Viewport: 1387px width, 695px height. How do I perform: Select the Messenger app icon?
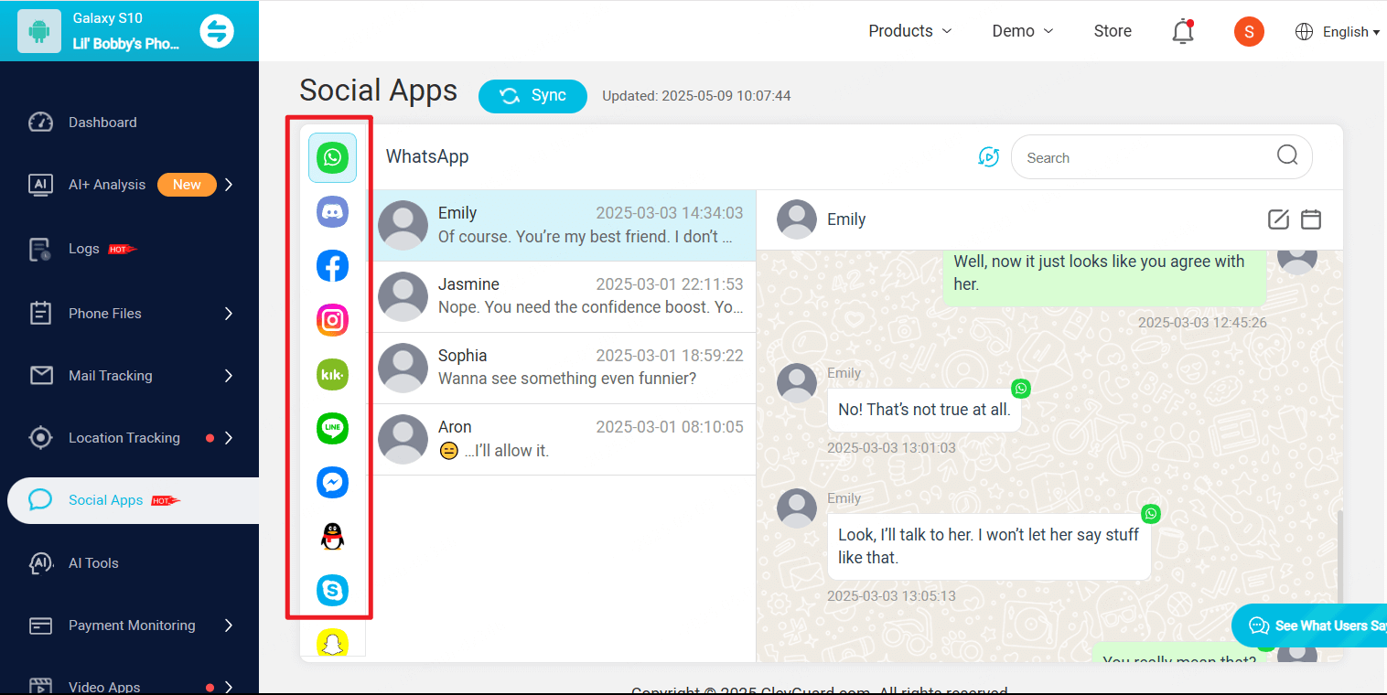(x=332, y=482)
